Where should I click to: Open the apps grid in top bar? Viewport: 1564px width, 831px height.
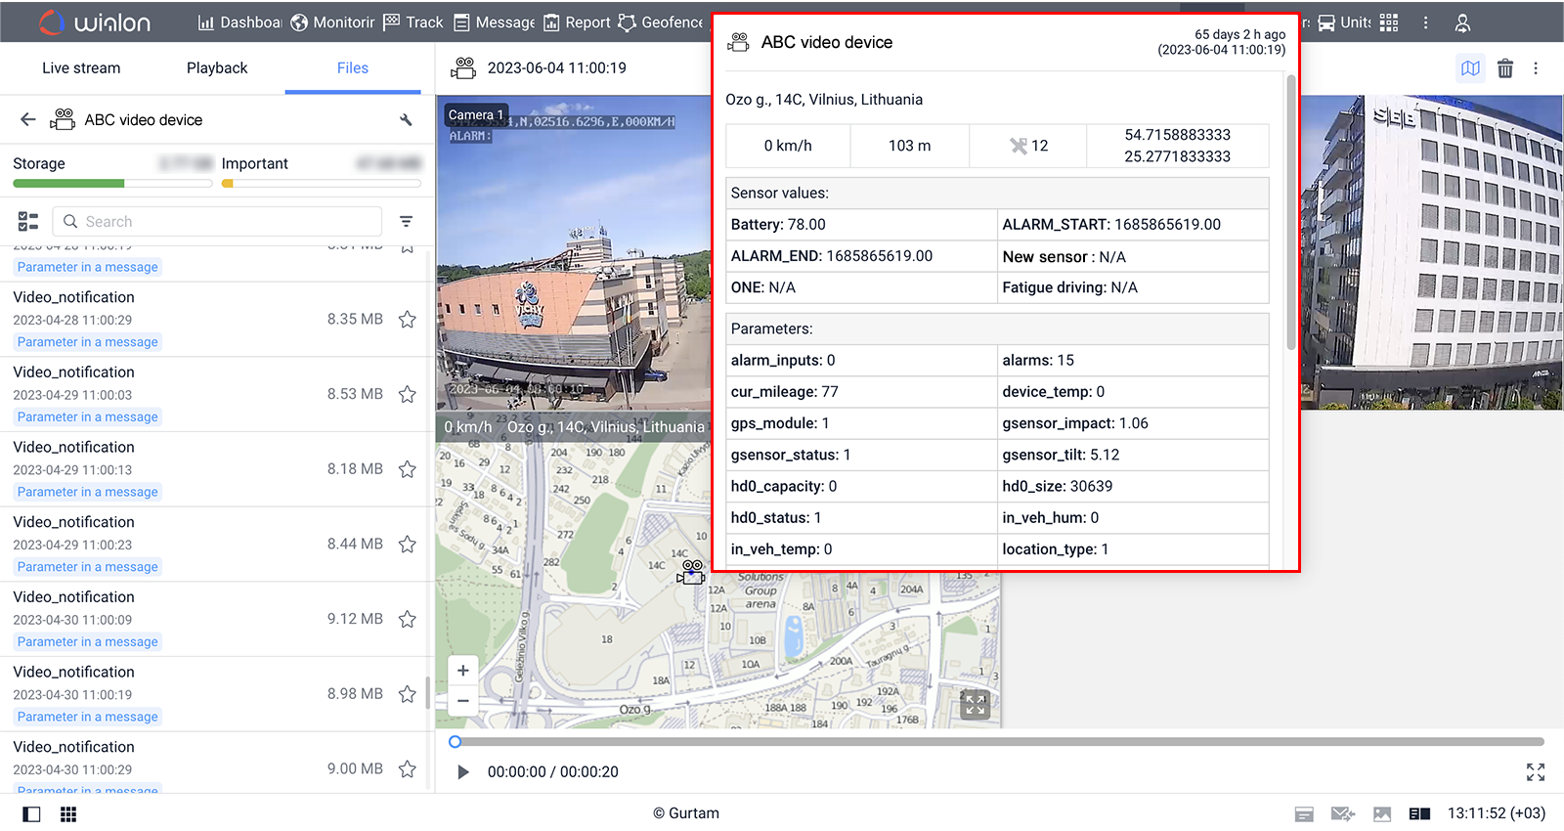tap(1389, 22)
